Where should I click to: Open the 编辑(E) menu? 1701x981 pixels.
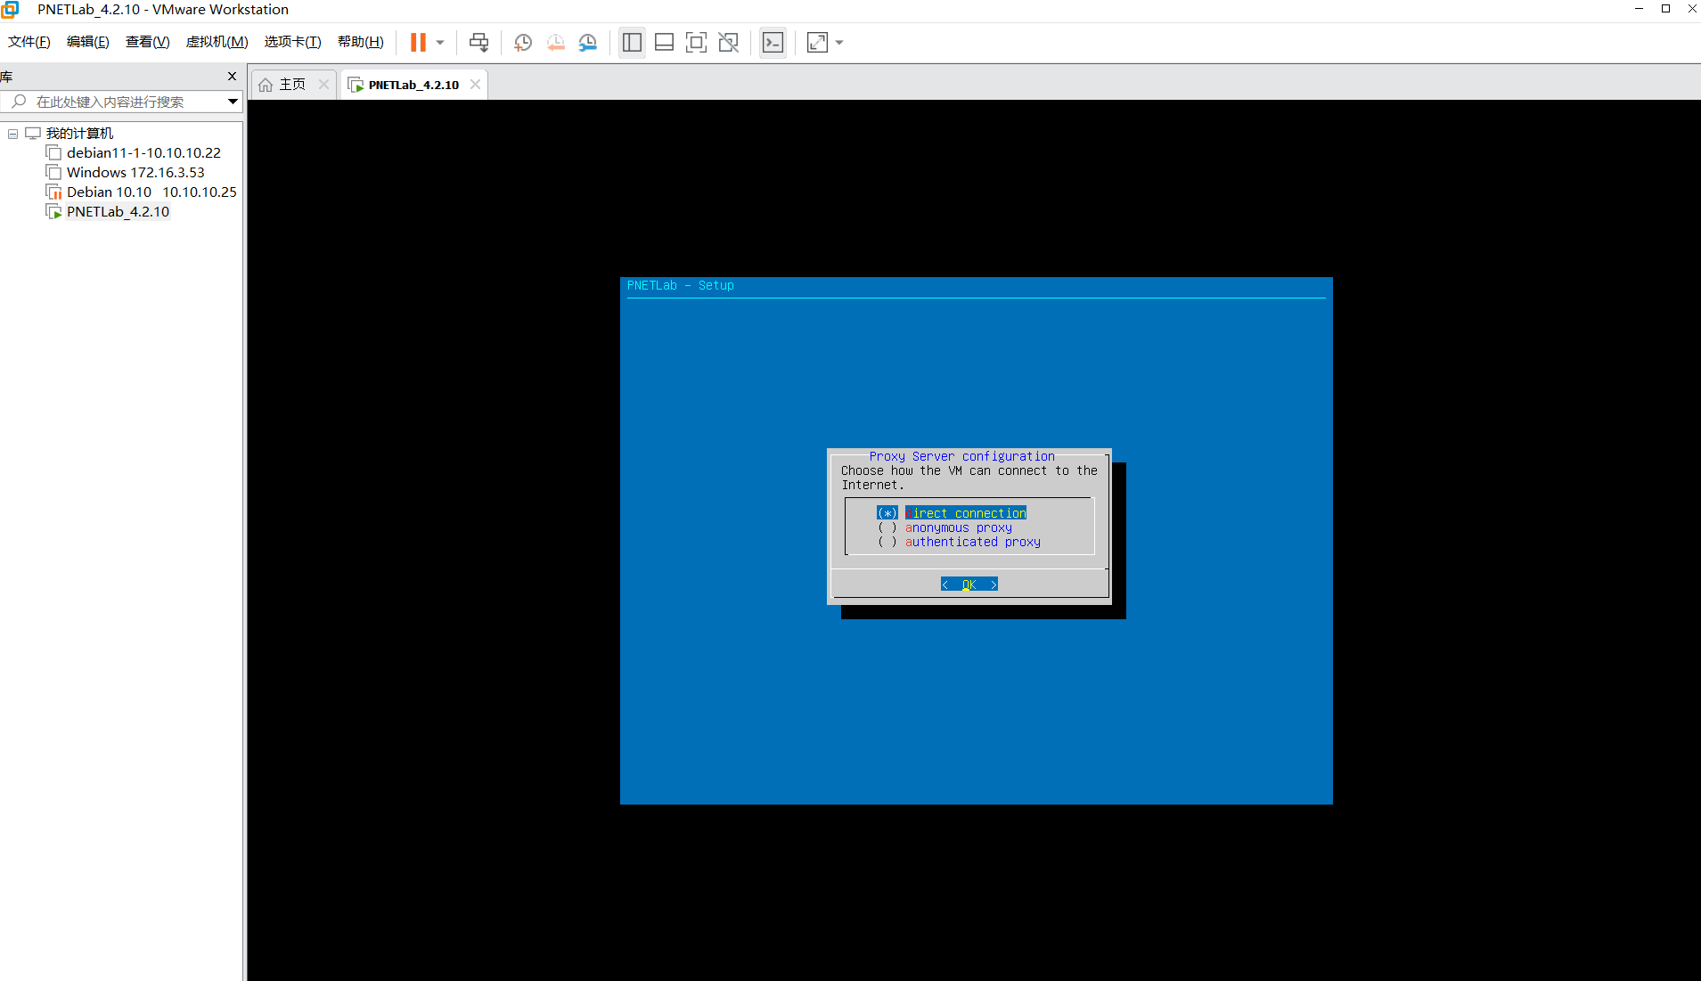pos(88,42)
